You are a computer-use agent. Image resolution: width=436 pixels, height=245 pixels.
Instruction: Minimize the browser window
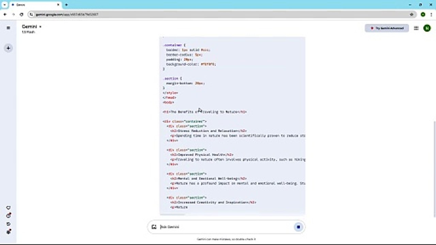click(410, 5)
